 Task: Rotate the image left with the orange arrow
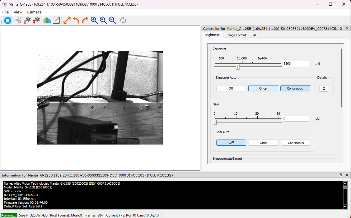[76, 21]
